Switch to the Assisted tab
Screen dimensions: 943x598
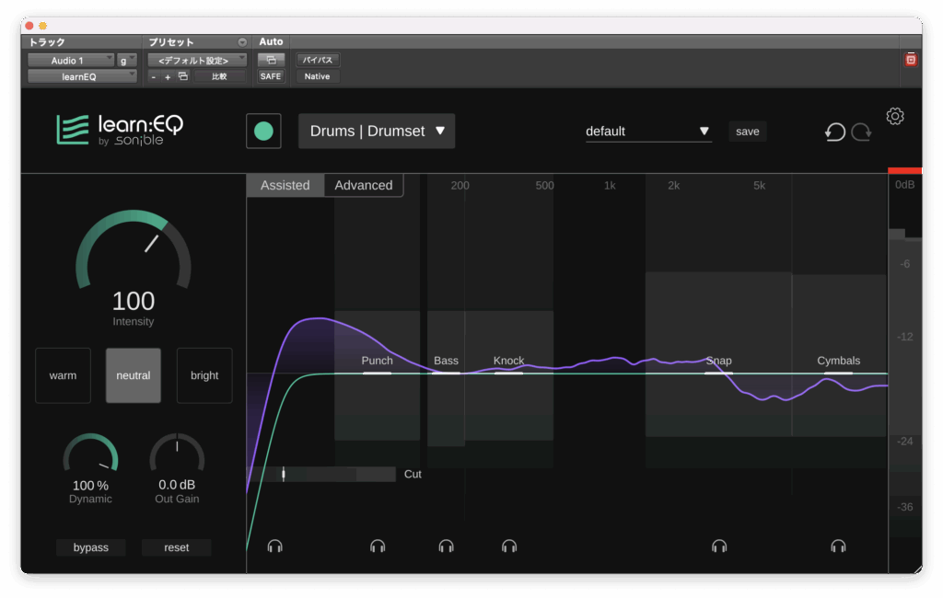pyautogui.click(x=285, y=185)
